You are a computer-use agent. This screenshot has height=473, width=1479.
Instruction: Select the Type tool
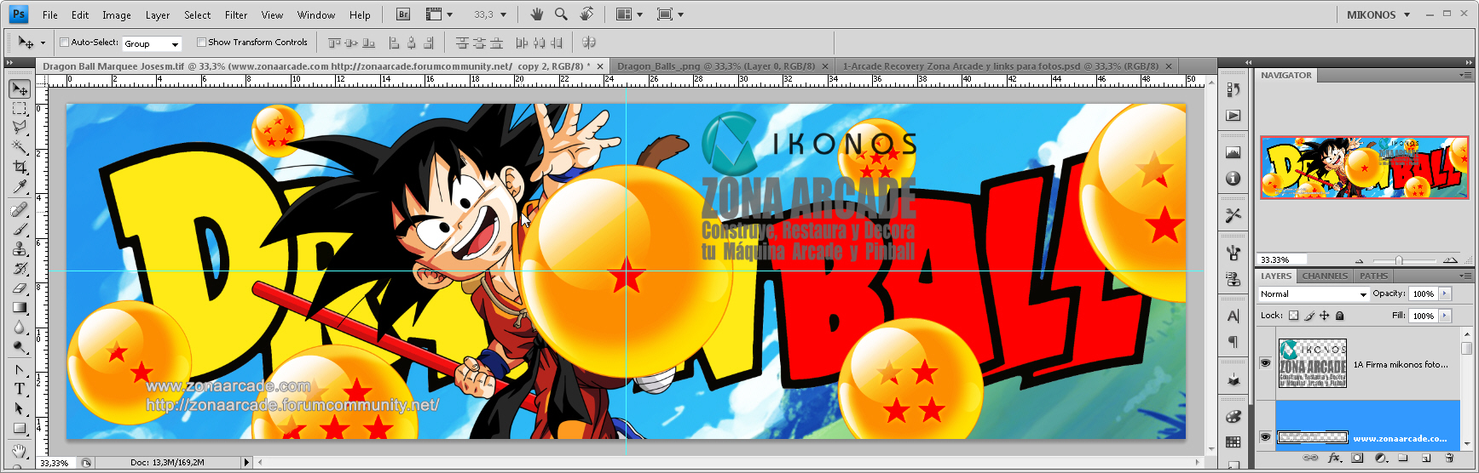[20, 390]
